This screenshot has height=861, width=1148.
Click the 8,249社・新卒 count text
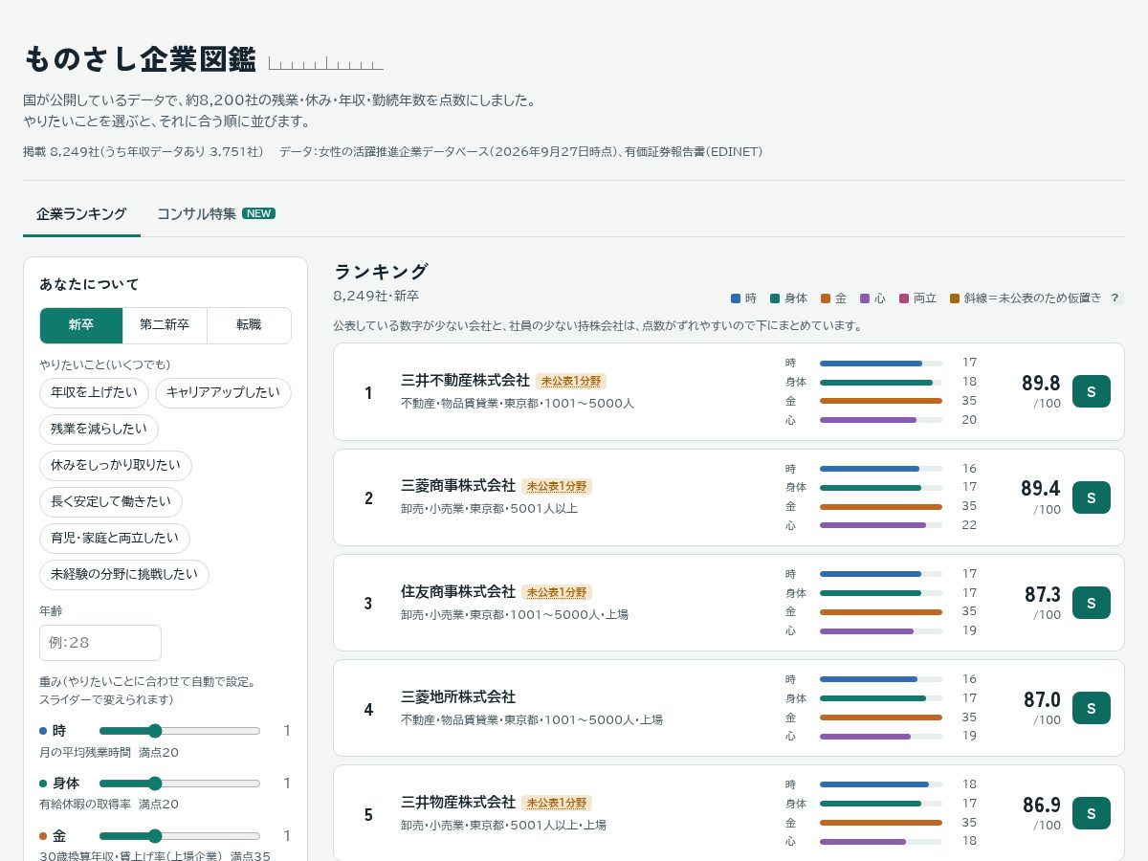coord(376,296)
